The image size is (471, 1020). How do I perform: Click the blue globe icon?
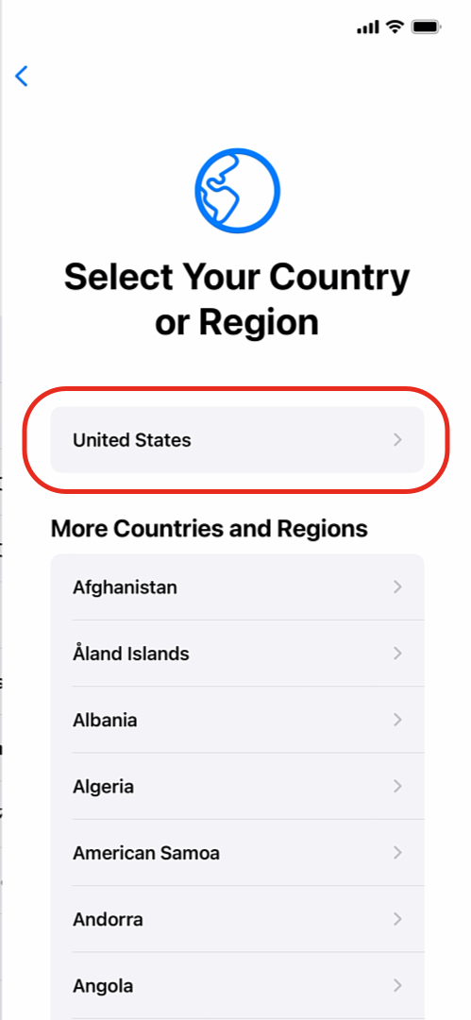pyautogui.click(x=238, y=190)
